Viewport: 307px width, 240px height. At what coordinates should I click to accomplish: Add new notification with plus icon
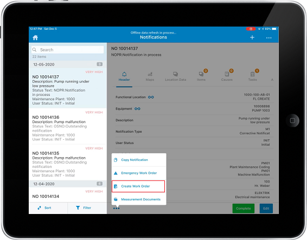[252, 37]
